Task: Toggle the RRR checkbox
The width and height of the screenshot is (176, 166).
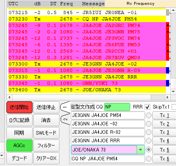Action: click(147, 107)
